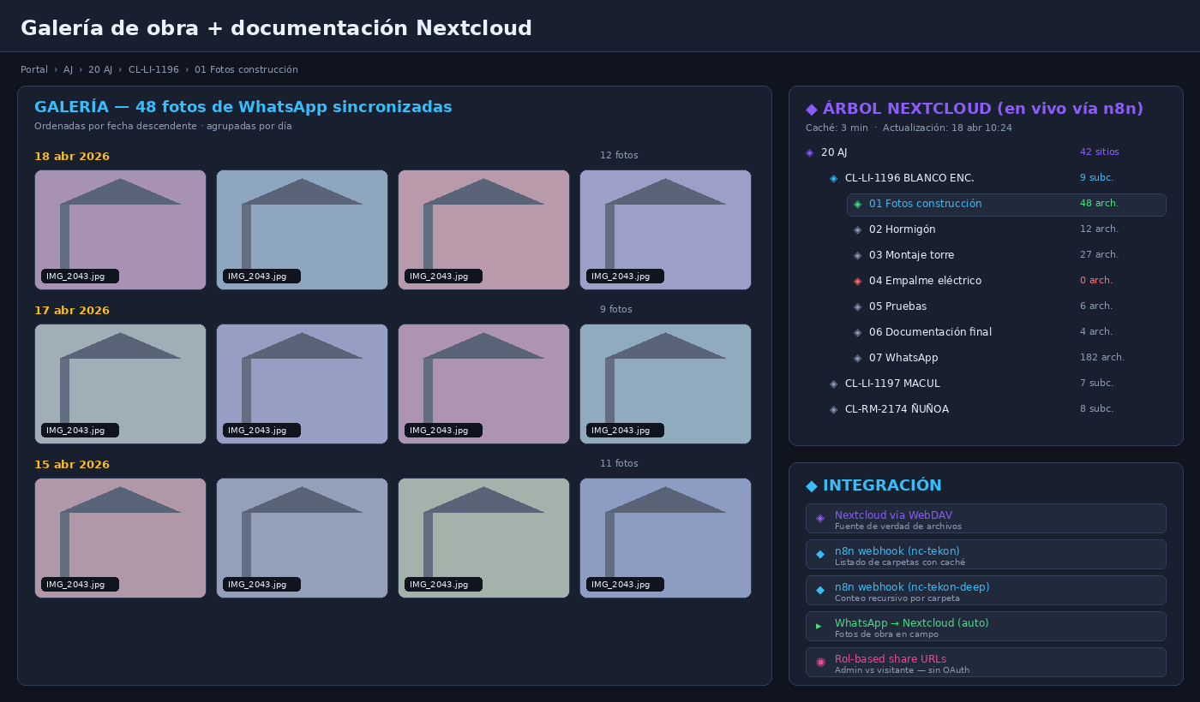Open the first photo under 15 abr 2026
The image size is (1200, 702).
coord(120,538)
